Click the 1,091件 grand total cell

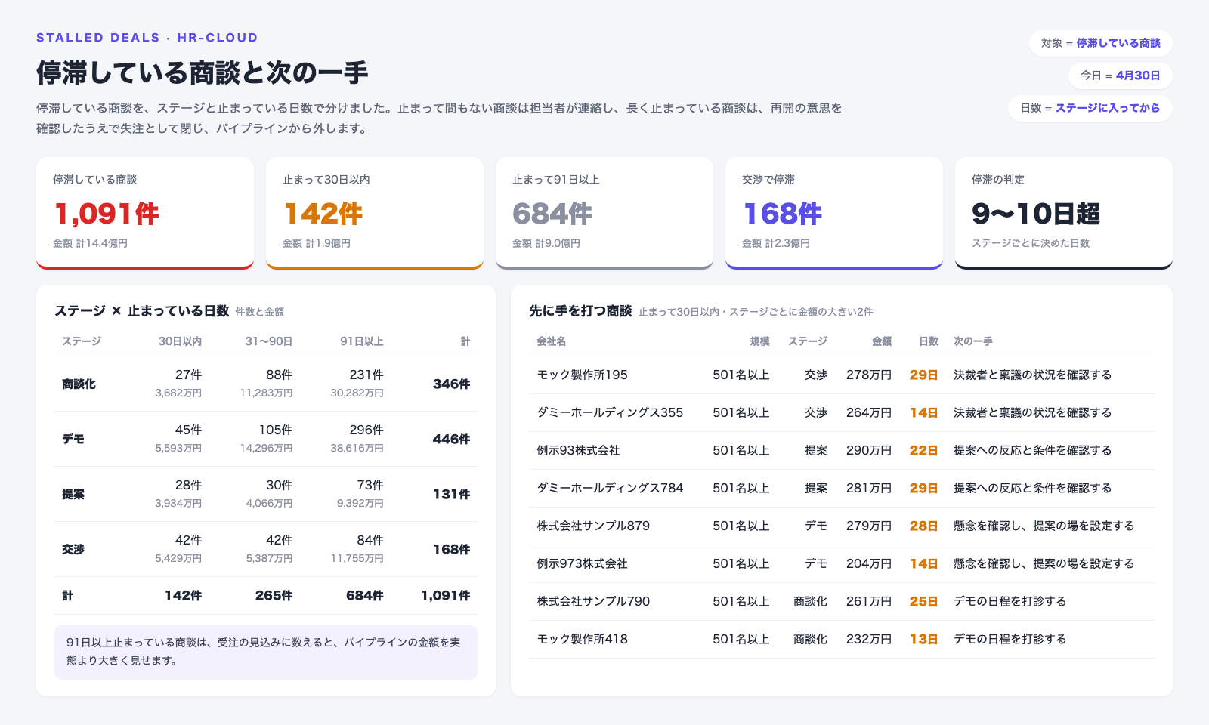[x=446, y=595]
